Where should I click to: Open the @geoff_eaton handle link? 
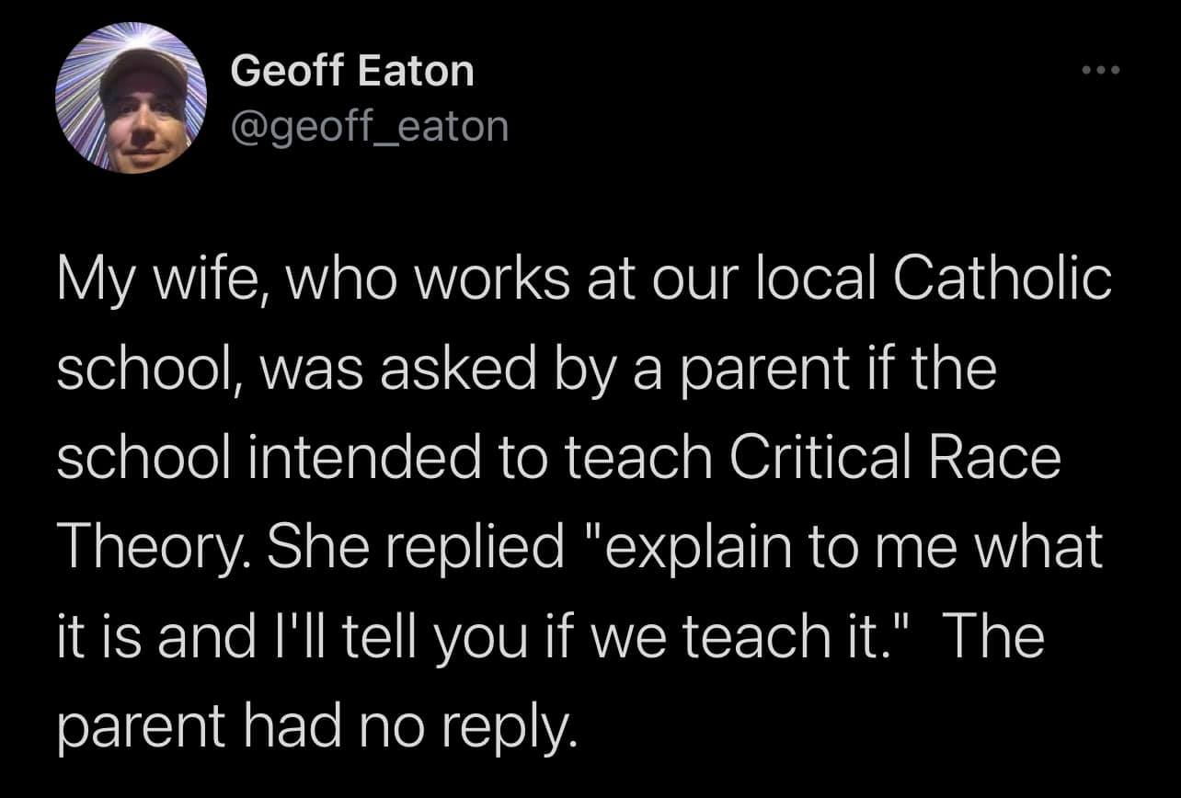pos(370,126)
